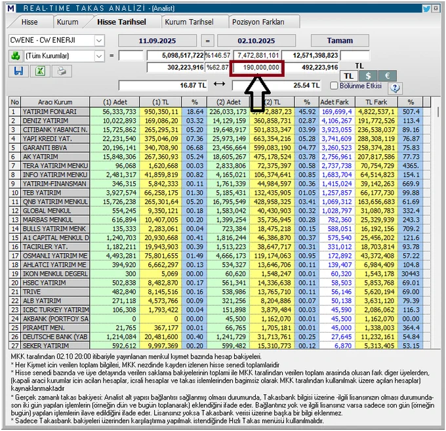The height and width of the screenshot is (431, 446).
Task: Click the 5,098,517,722 total field
Action: pyautogui.click(x=176, y=55)
